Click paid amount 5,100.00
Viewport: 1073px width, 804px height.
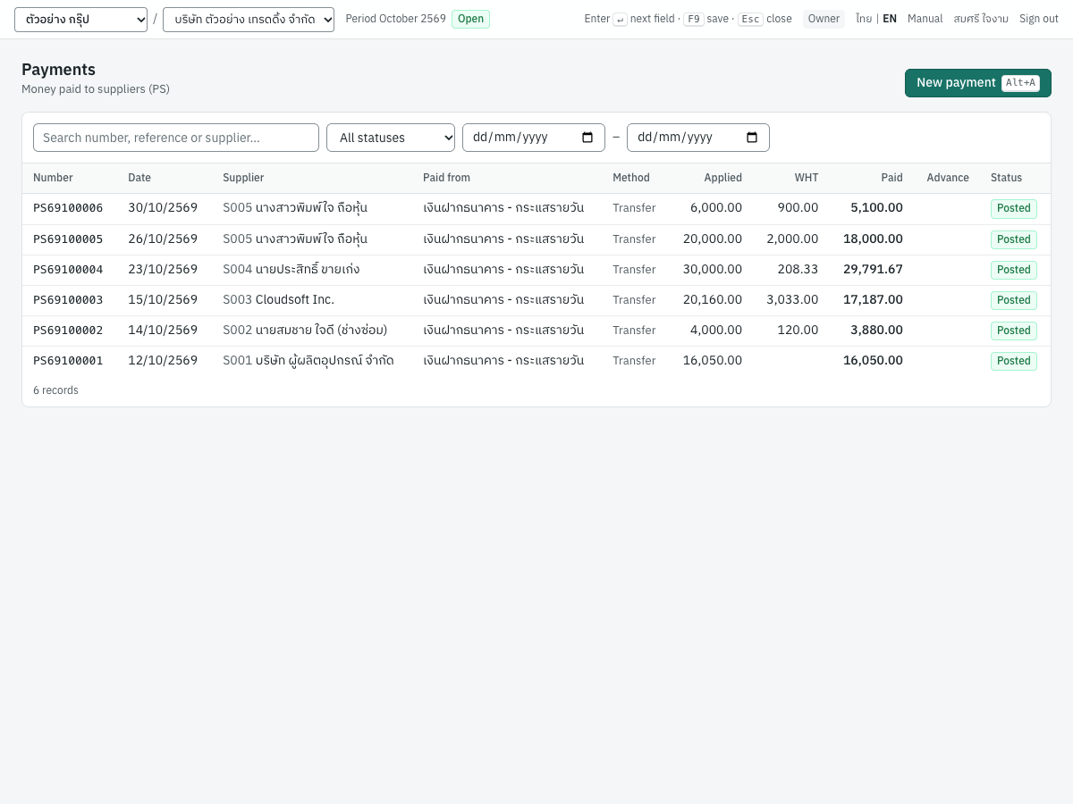876,208
